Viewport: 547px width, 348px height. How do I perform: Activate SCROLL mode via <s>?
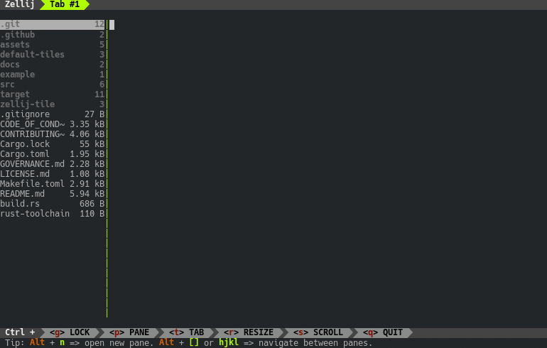click(318, 332)
